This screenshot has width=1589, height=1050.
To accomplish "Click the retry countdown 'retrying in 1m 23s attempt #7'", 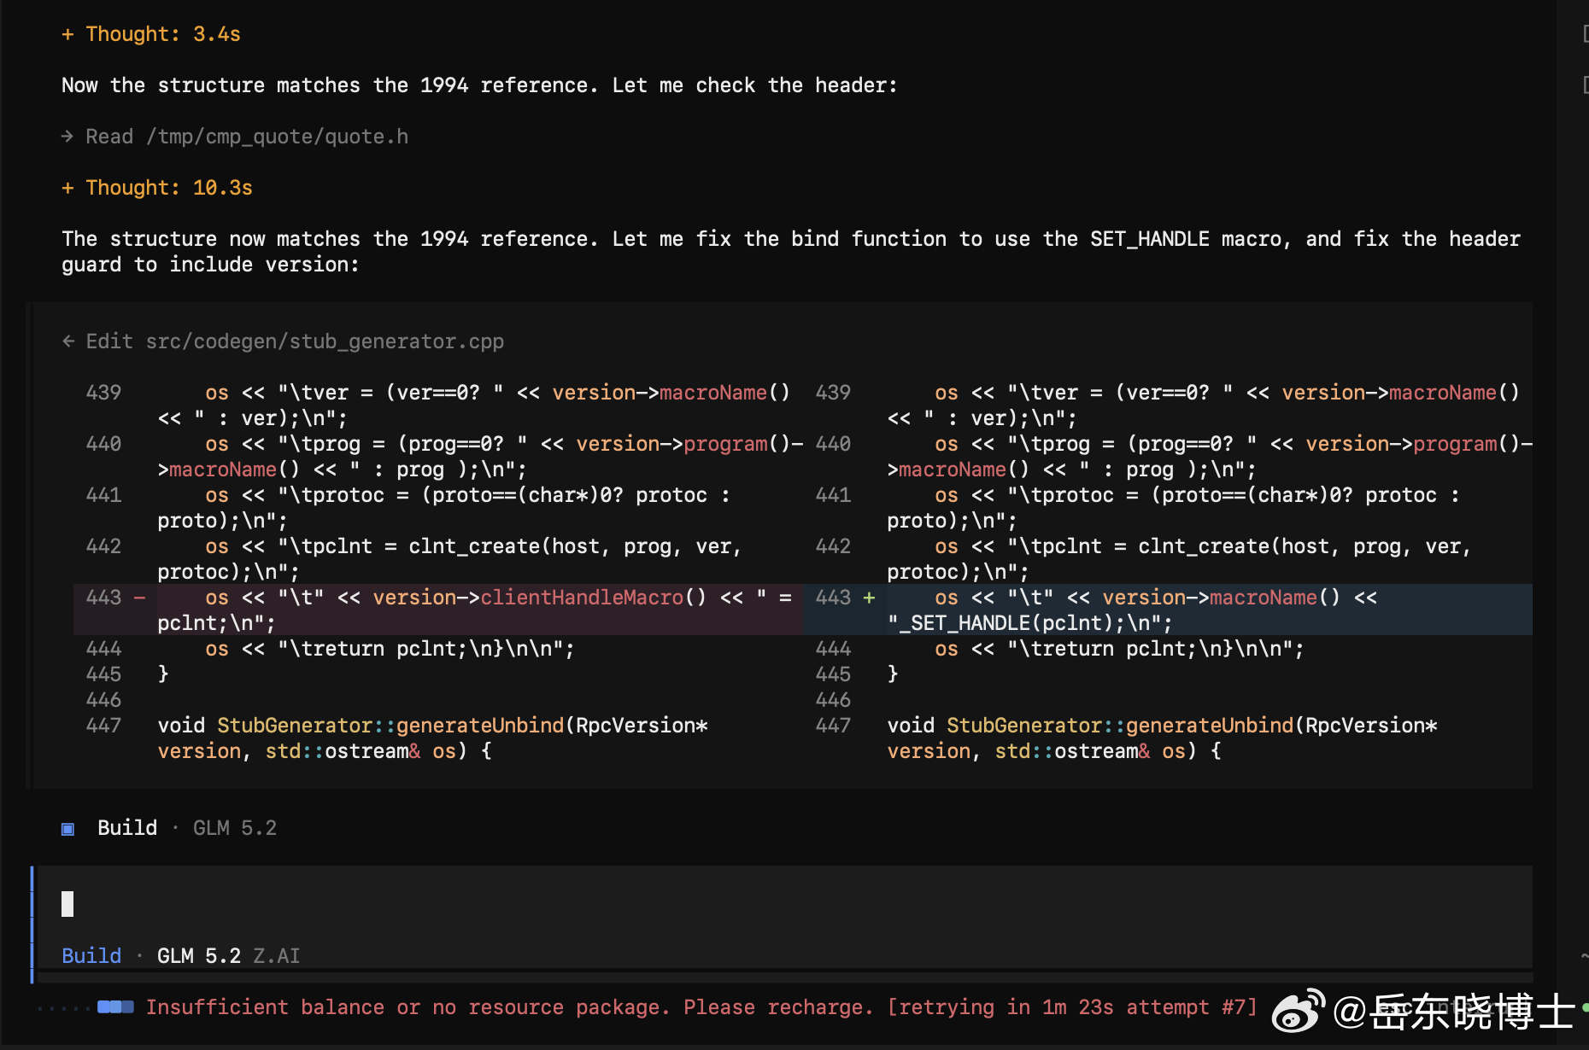I will (1072, 1007).
